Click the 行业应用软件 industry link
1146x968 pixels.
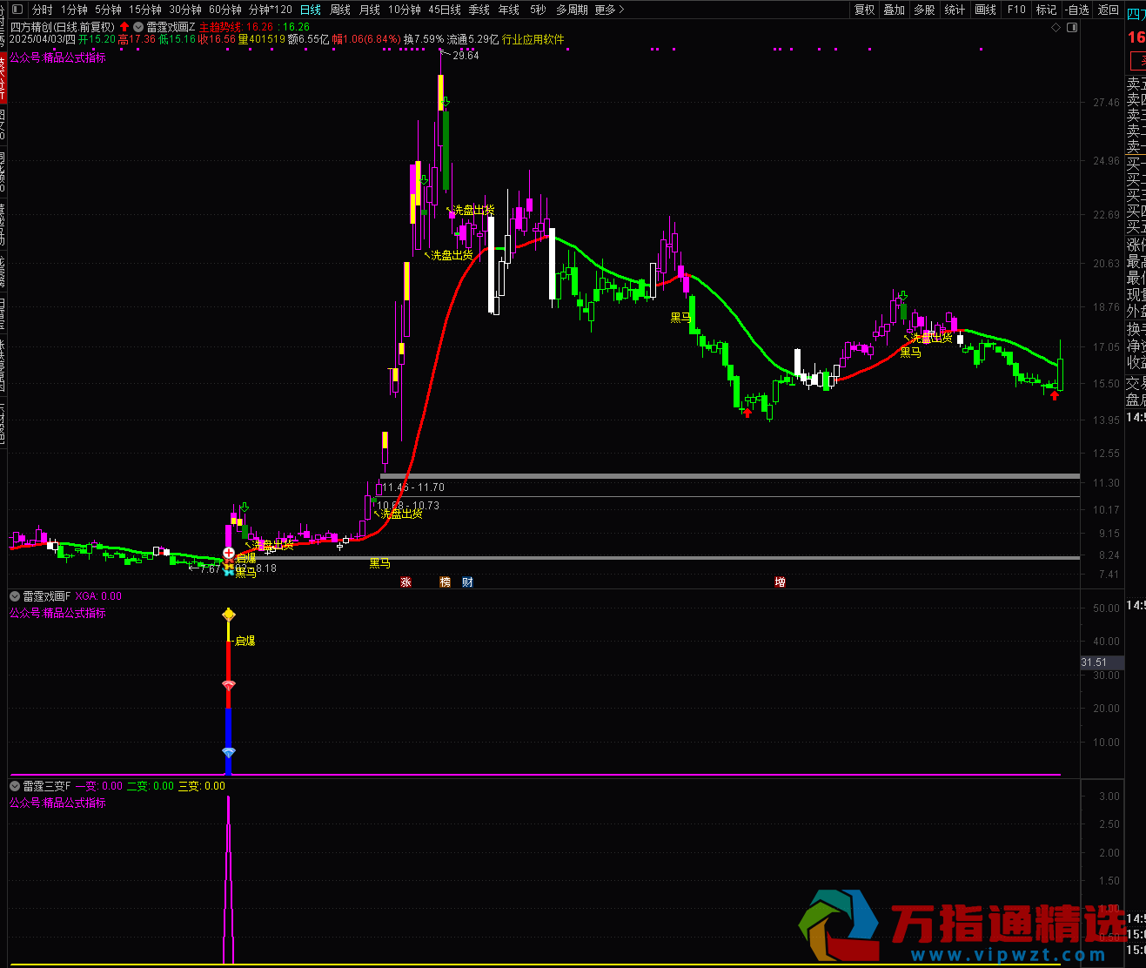533,39
